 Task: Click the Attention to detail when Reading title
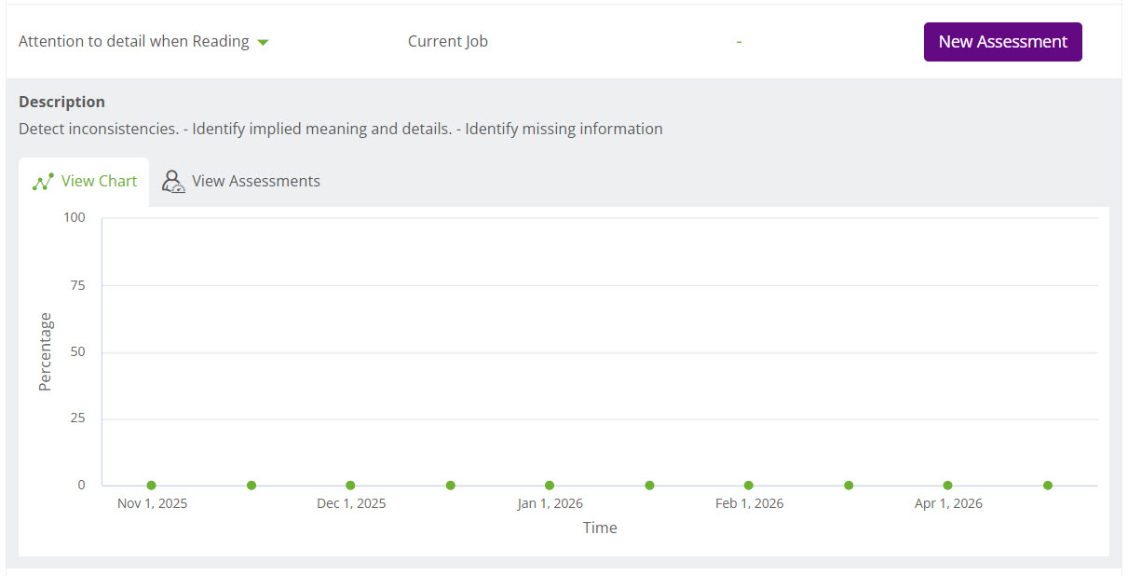[133, 42]
